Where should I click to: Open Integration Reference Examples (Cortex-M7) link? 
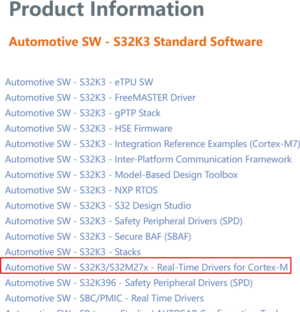click(152, 144)
